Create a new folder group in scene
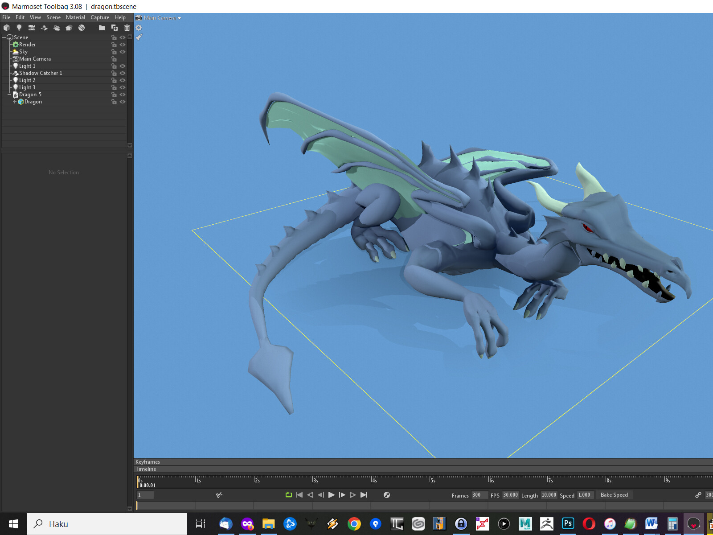Screen dimensions: 713x535 point(102,28)
